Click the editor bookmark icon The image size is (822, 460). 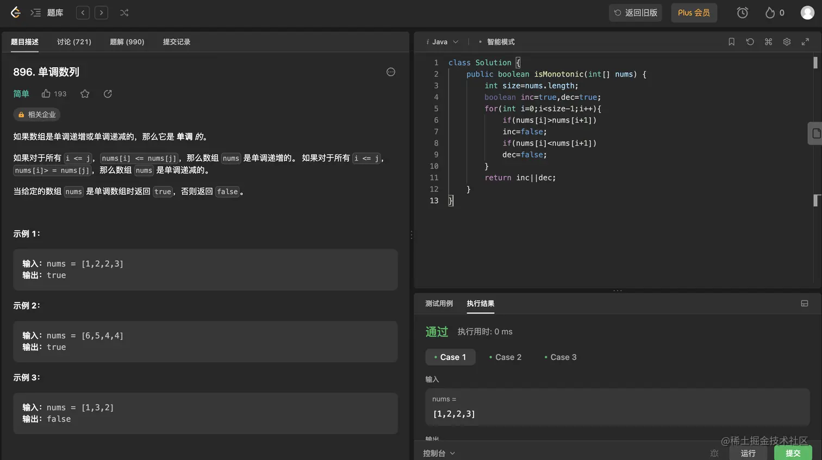click(732, 42)
